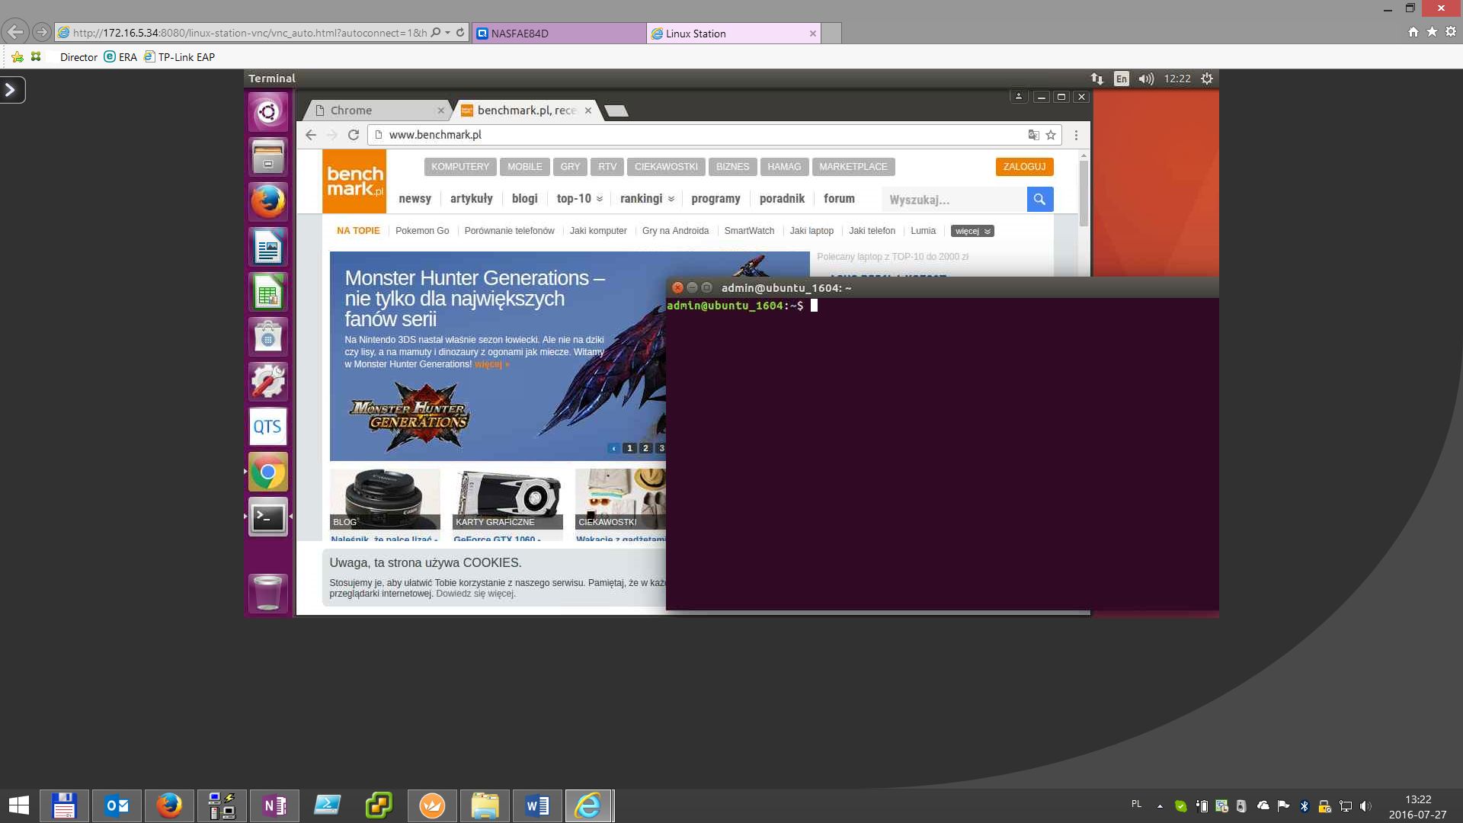Open a new tab in Chrome
Screen dimensions: 1463x823
[x=616, y=111]
